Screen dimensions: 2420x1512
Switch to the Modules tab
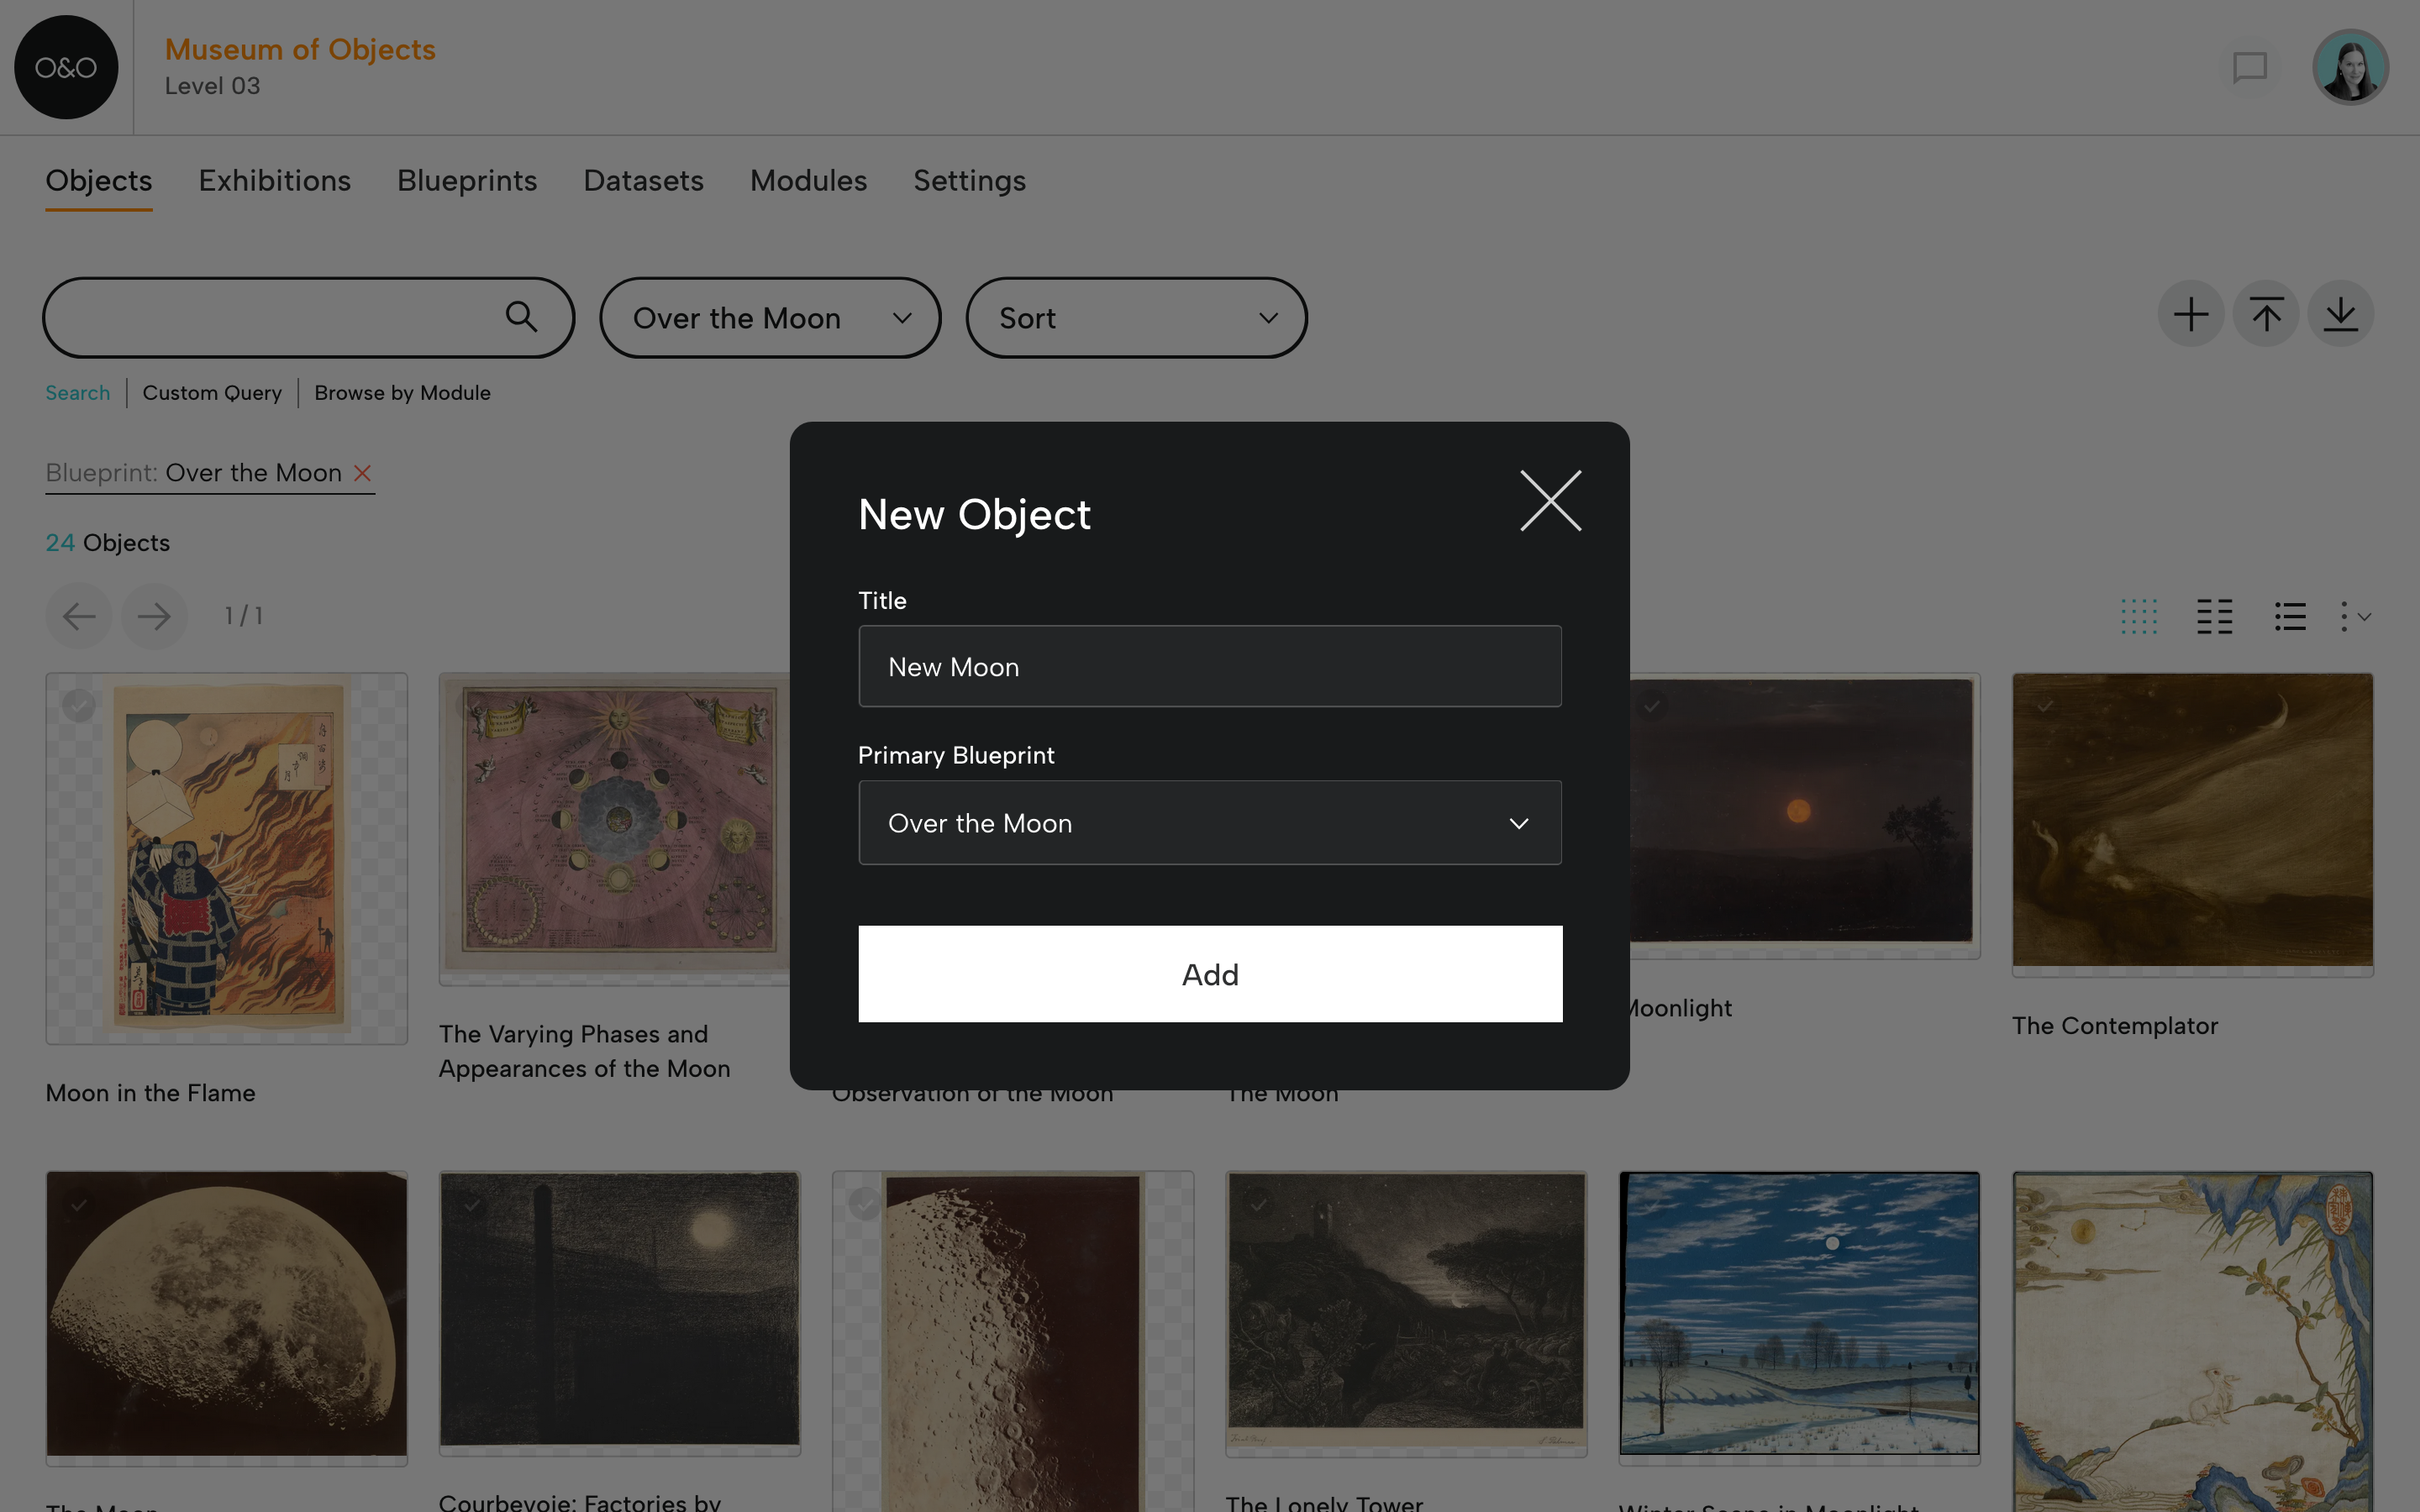pyautogui.click(x=808, y=181)
